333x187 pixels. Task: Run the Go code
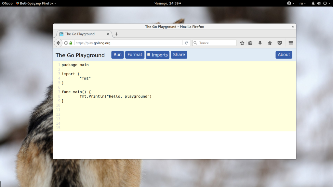point(117,55)
